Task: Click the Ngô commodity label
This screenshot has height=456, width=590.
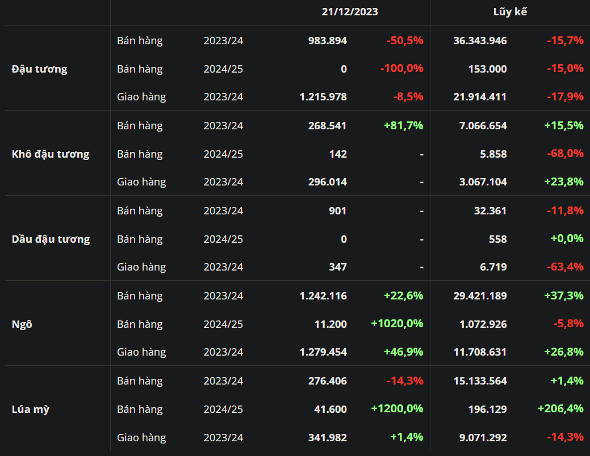Action: coord(22,324)
